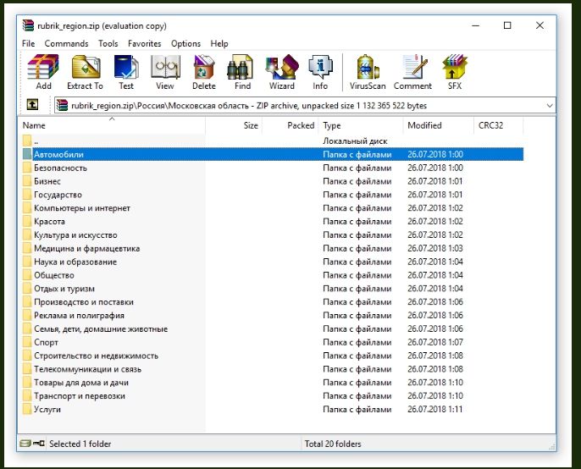The image size is (581, 469).
Task: Click the Add archive toolbar icon
Action: tap(43, 72)
